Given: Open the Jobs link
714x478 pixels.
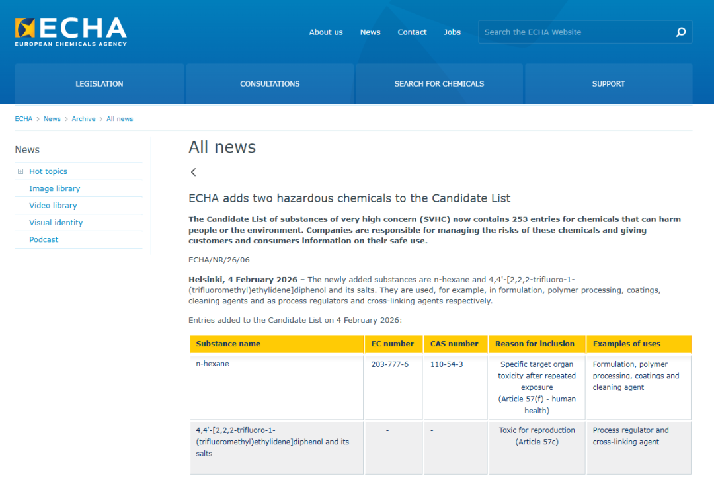Looking at the screenshot, I should 452,32.
